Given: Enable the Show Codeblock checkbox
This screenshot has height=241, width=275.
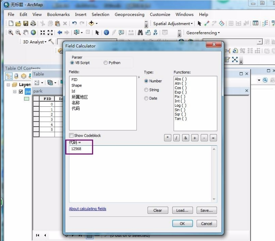Looking at the screenshot, I should coord(71,135).
